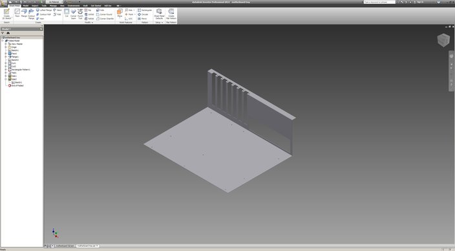Expand the Face1 feature node
Image resolution: width=455 pixels, height=251 pixels.
pos(6,54)
